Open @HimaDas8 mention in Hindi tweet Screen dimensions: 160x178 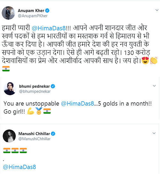click(x=49, y=28)
